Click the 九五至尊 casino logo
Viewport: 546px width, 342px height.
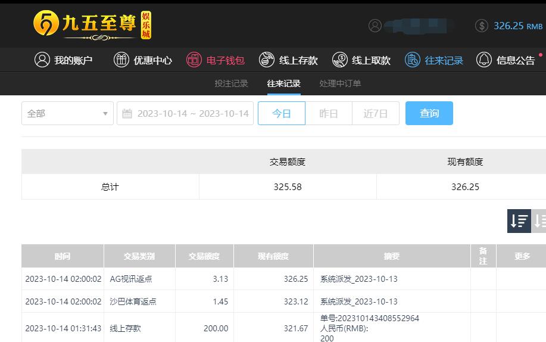point(92,25)
